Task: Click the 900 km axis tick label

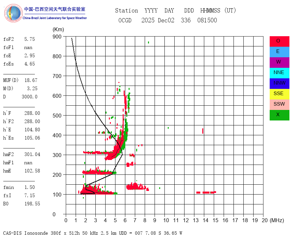Action: pos(57,37)
